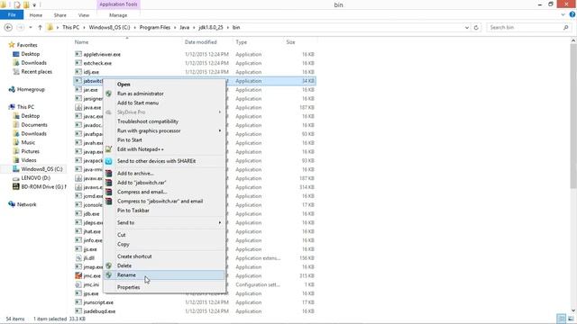The width and height of the screenshot is (577, 324).
Task: Refresh the bin folder view
Action: coord(476,28)
